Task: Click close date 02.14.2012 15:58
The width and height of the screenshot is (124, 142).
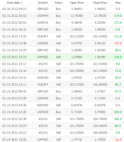Action: click(x=14, y=140)
